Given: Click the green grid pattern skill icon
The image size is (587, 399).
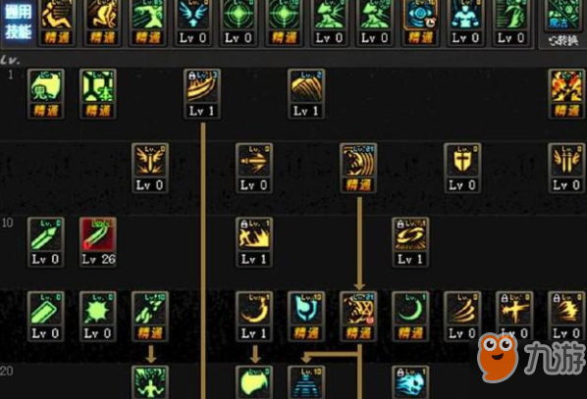Looking at the screenshot, I should coord(98,93).
